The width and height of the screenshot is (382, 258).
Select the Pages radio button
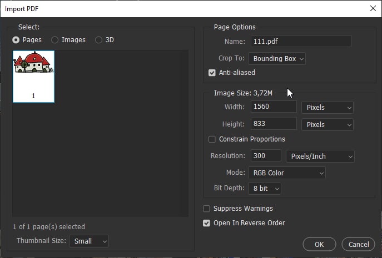(16, 40)
